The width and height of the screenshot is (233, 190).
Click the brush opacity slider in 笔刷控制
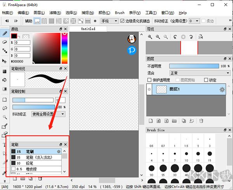pyautogui.click(x=34, y=107)
